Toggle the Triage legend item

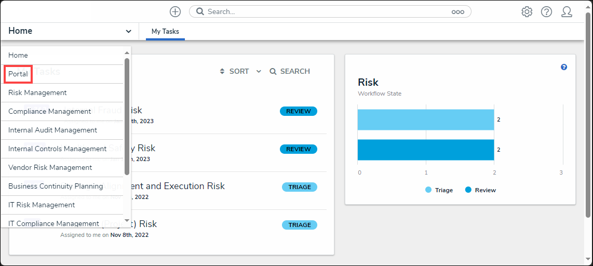[439, 190]
